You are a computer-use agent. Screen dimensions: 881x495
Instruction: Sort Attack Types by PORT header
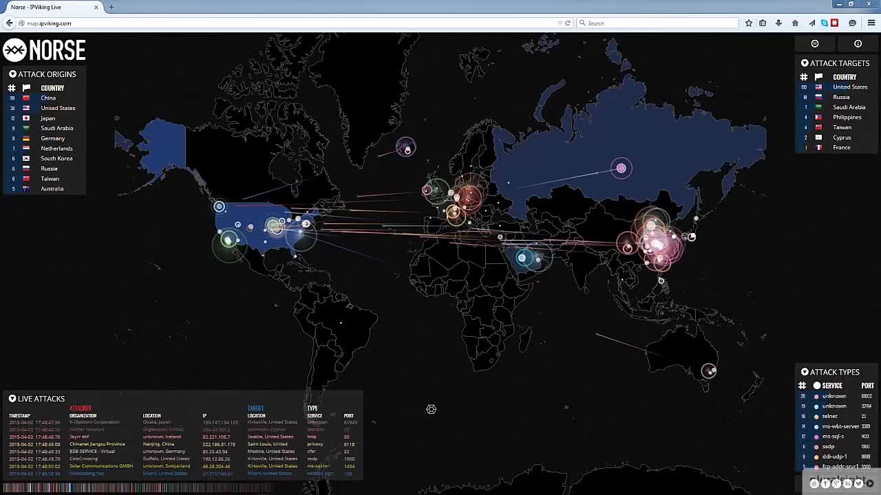point(867,386)
